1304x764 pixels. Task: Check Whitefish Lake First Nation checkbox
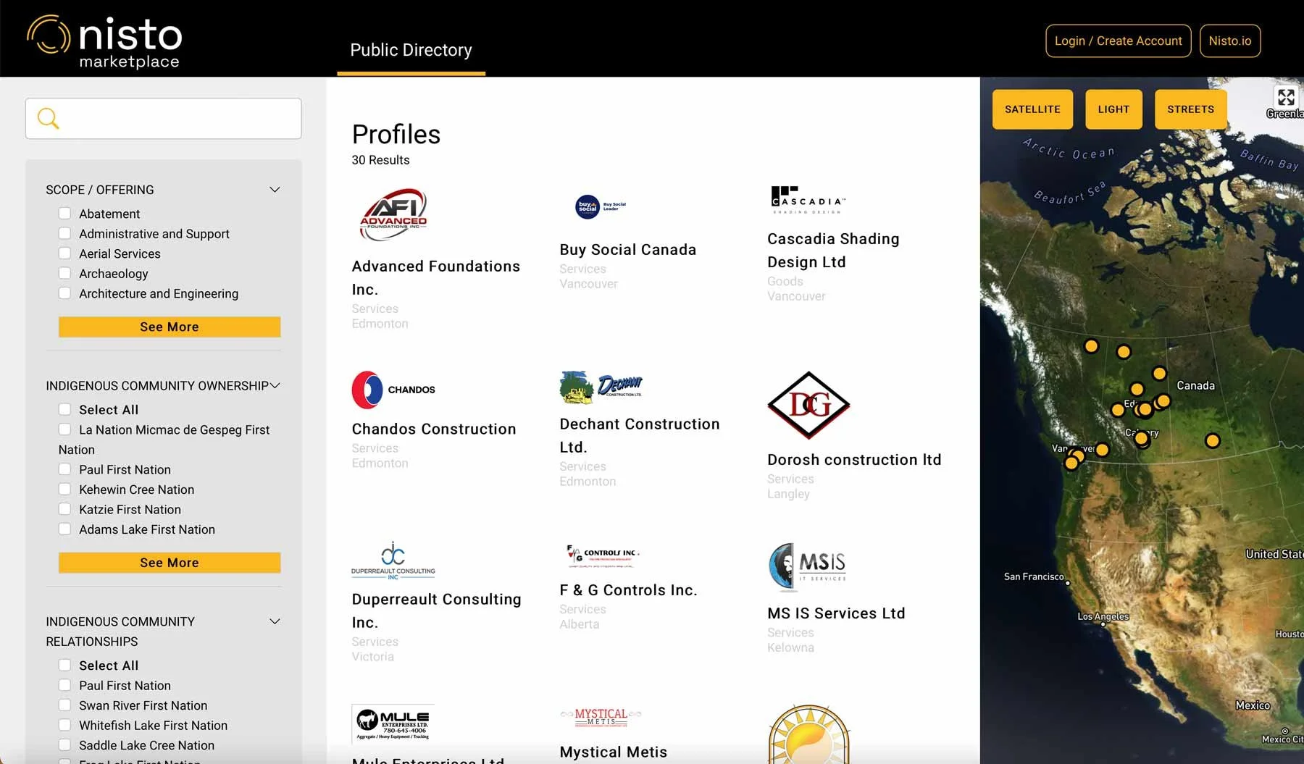tap(64, 725)
